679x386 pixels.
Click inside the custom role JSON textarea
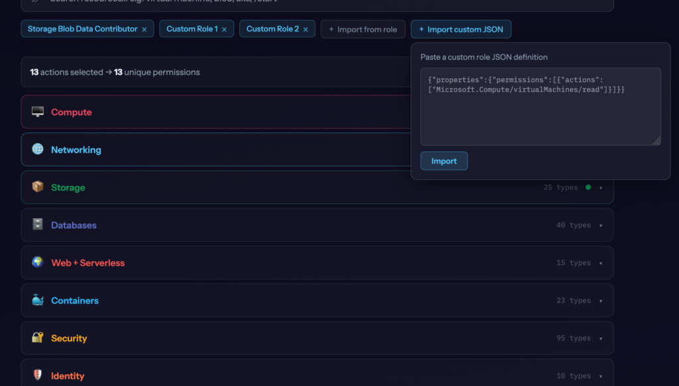click(x=540, y=113)
